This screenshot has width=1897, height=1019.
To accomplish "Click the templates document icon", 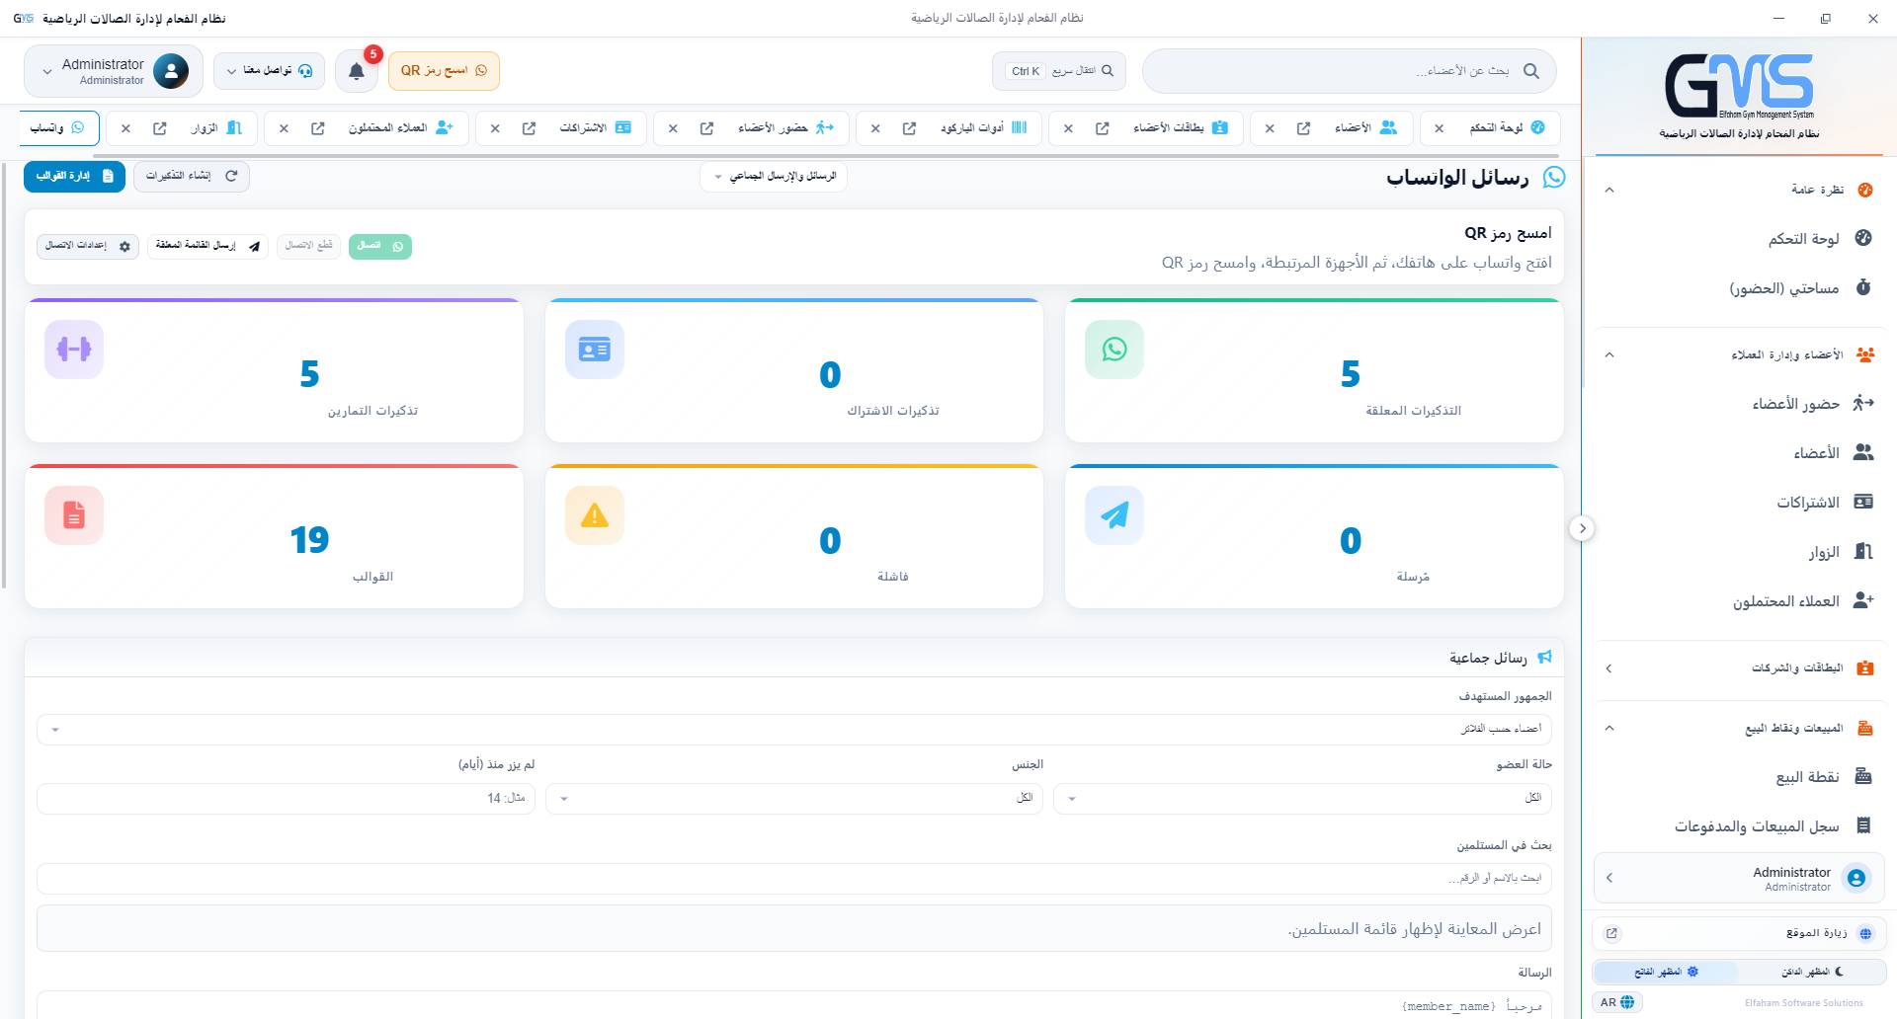I will point(74,515).
